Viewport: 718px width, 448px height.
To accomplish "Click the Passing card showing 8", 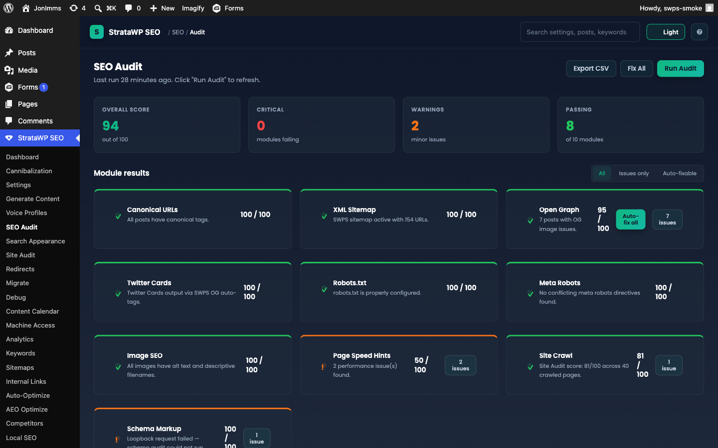I will [631, 124].
